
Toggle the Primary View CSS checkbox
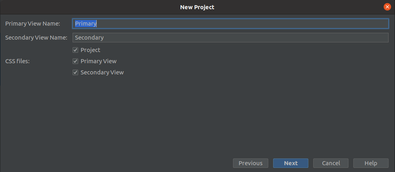pos(75,61)
